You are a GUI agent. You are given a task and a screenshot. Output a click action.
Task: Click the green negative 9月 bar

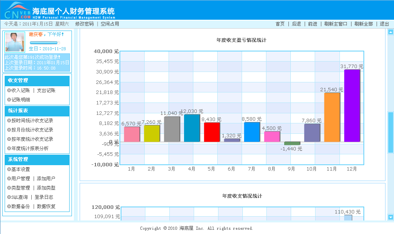click(292, 143)
